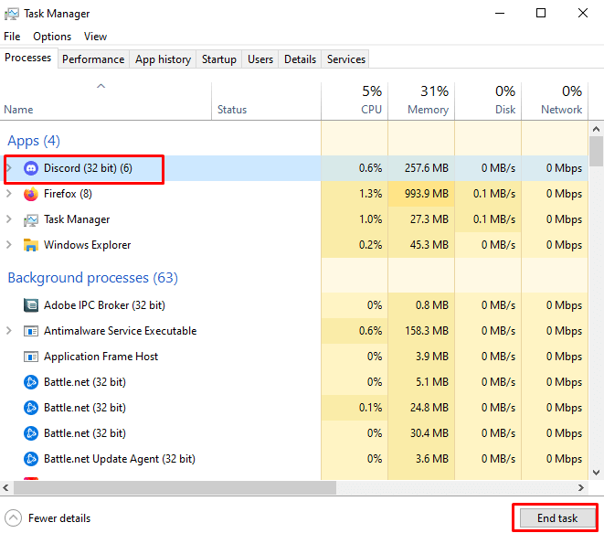Viewport: 604px width, 533px height.
Task: Expand Antimalware Service Executable row
Action: pos(9,331)
